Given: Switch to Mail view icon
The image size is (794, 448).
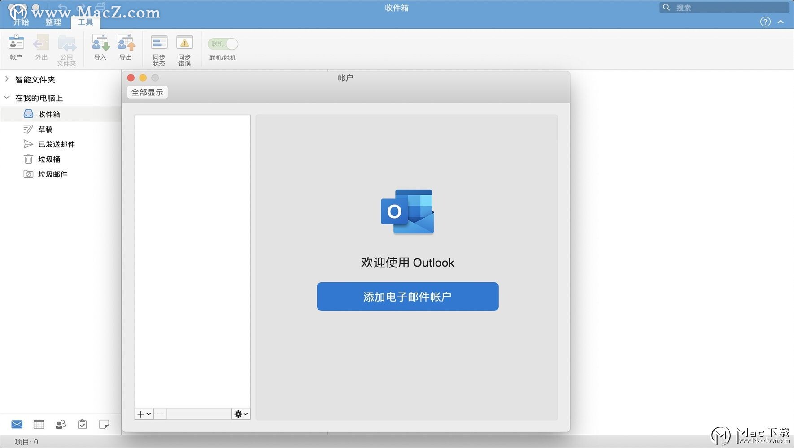Looking at the screenshot, I should (x=17, y=424).
